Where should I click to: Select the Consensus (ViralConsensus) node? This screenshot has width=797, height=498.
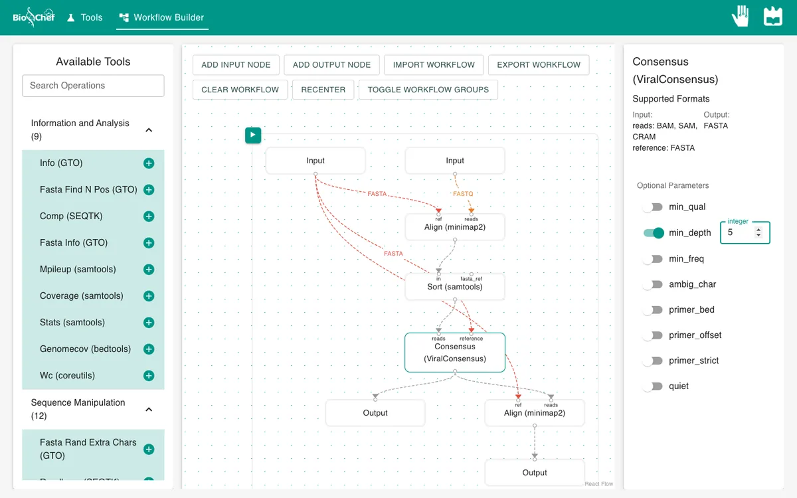pyautogui.click(x=455, y=353)
